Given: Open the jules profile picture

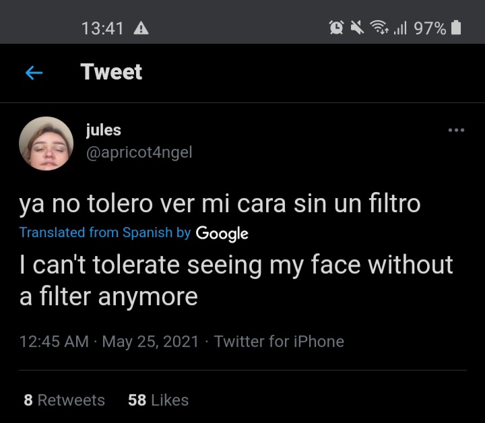Looking at the screenshot, I should pyautogui.click(x=46, y=143).
